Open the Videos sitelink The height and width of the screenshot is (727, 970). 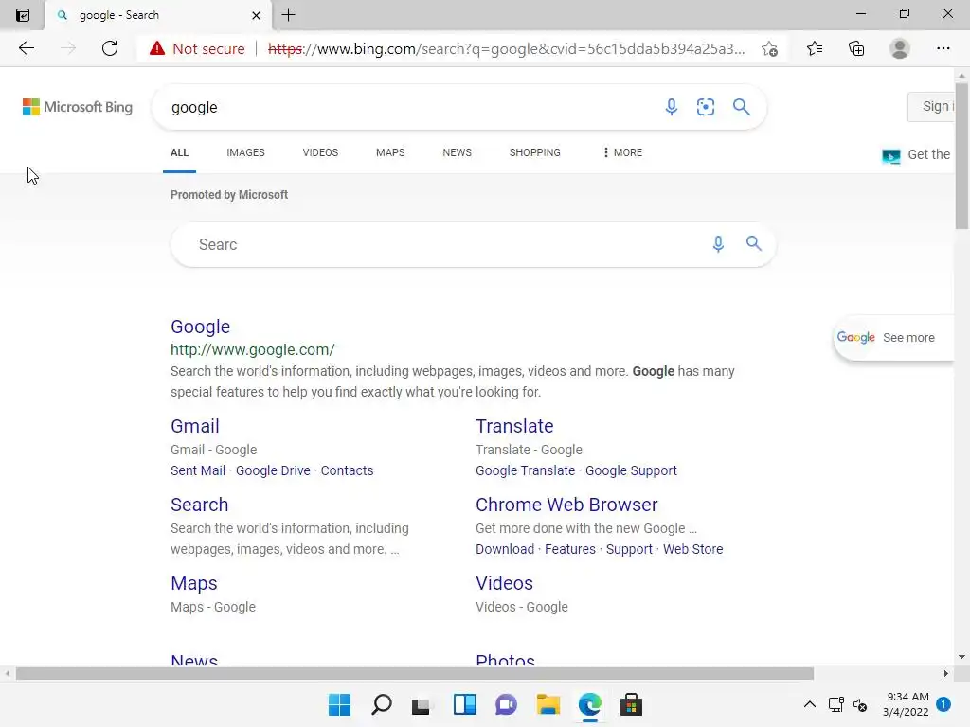coord(504,583)
